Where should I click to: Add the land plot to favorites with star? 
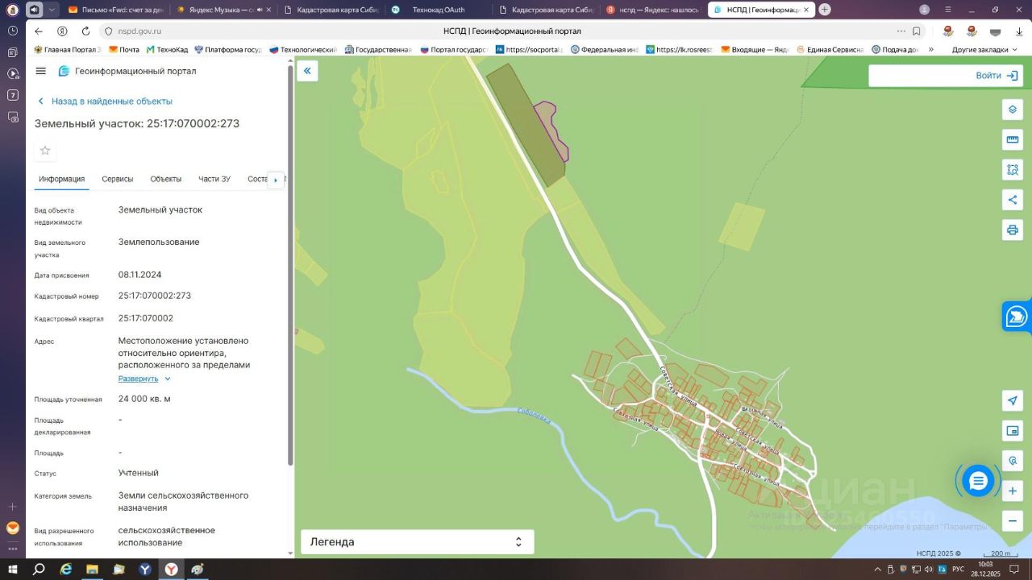point(45,151)
